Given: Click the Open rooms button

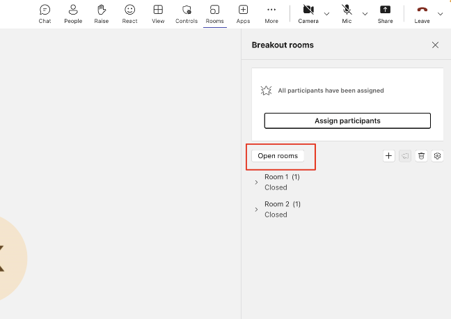Looking at the screenshot, I should tap(278, 156).
